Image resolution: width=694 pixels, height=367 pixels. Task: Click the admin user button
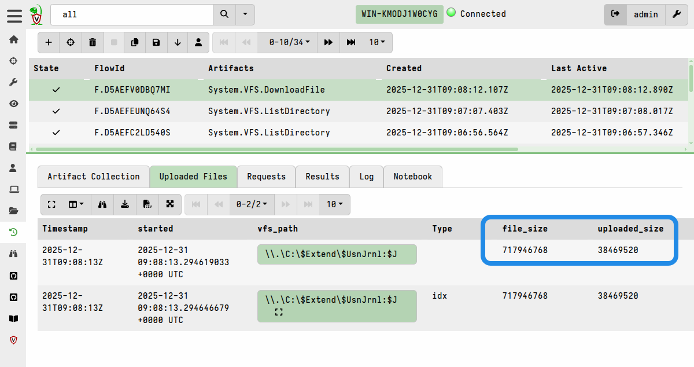(x=646, y=14)
